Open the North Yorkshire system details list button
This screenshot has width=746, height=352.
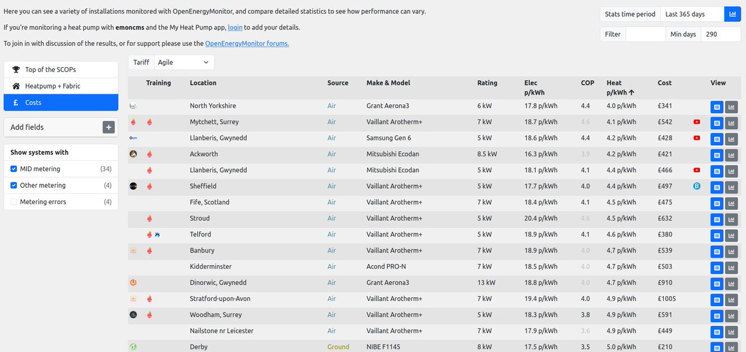click(717, 107)
